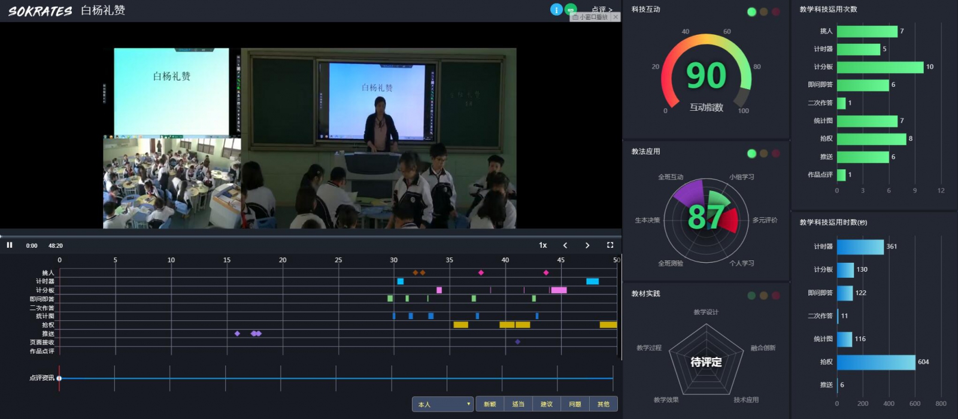Click the 其他 button
This screenshot has width=958, height=419.
point(603,404)
